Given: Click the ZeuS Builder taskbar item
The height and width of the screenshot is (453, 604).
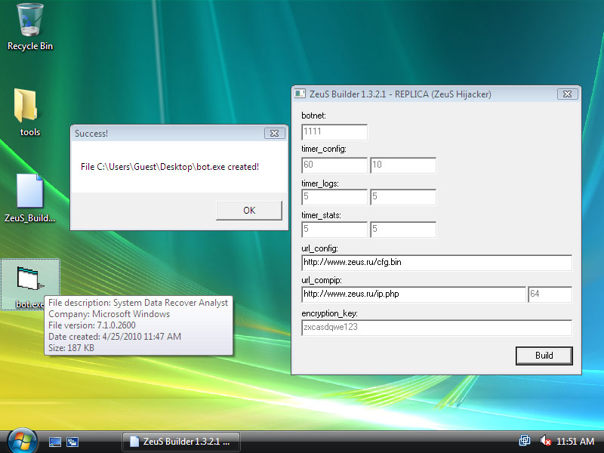Looking at the screenshot, I should (181, 442).
